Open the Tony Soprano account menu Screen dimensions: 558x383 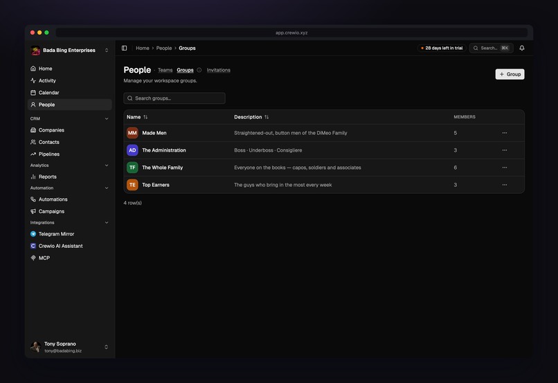pyautogui.click(x=69, y=347)
